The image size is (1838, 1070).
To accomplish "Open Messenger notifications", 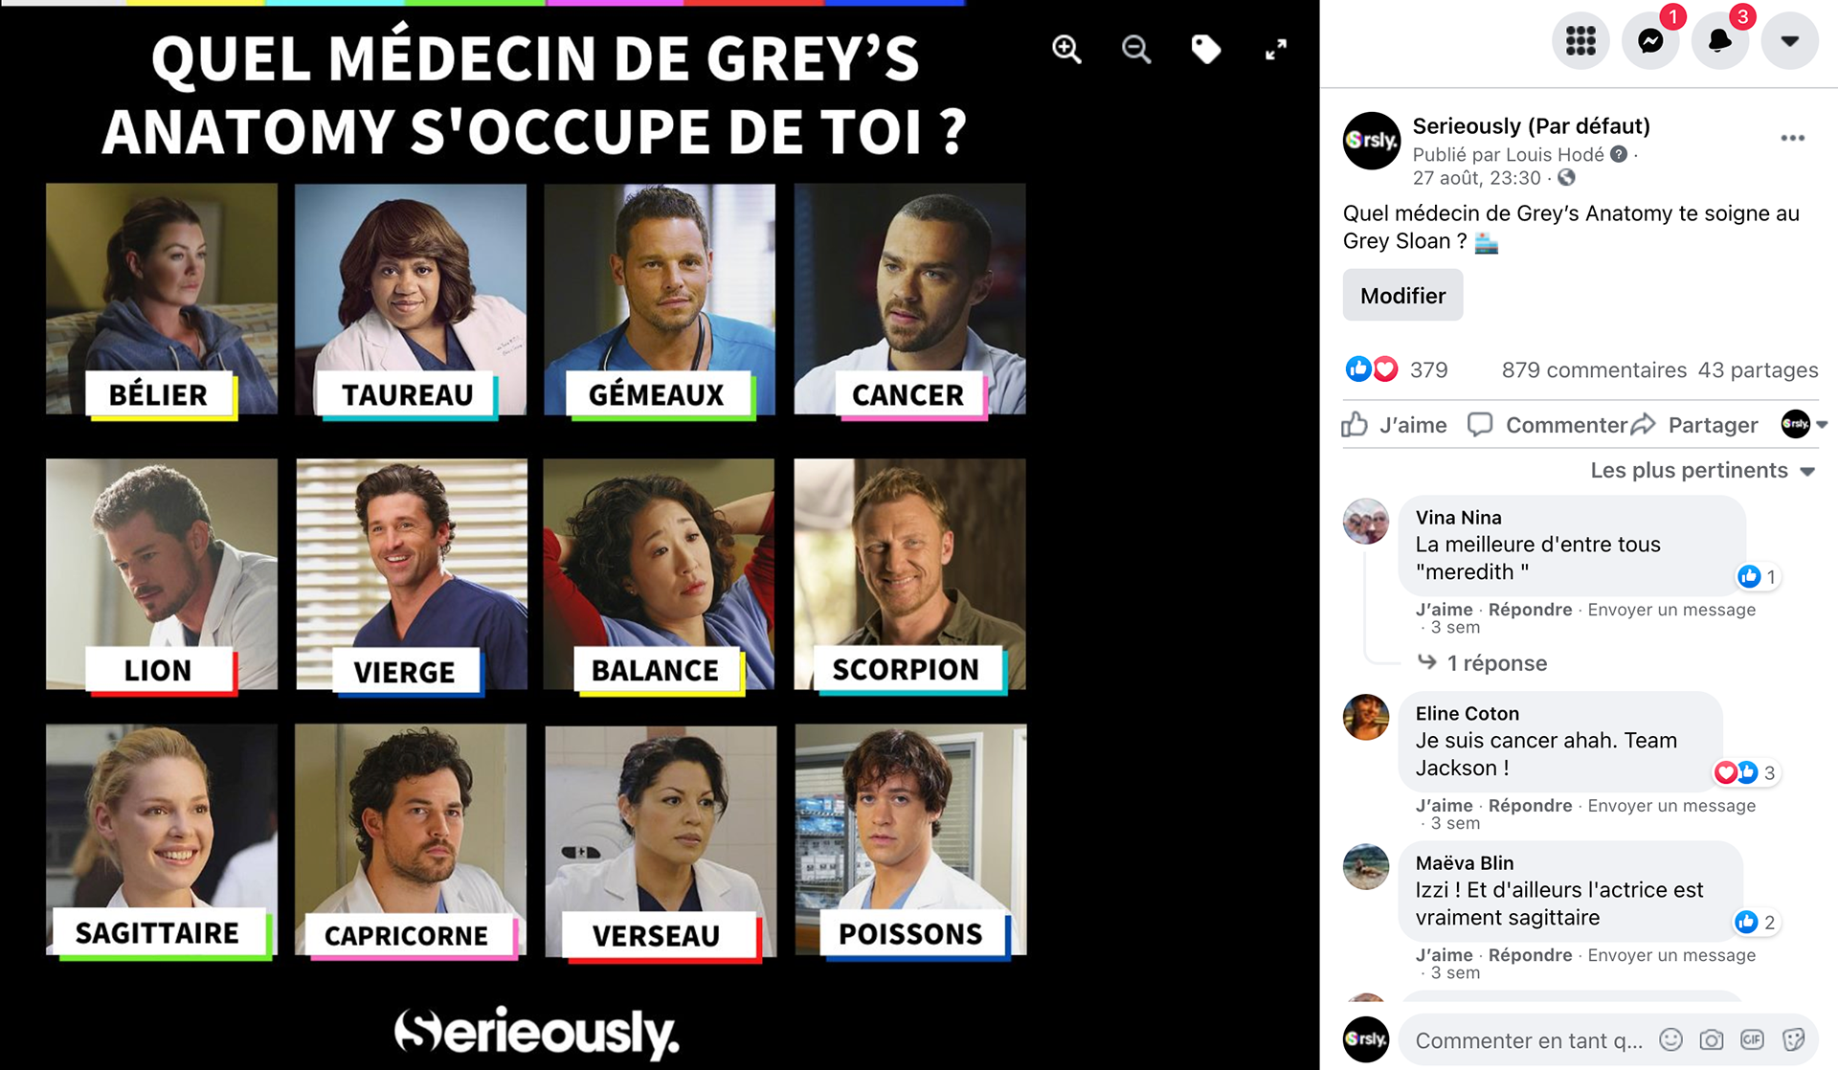I will [1650, 41].
